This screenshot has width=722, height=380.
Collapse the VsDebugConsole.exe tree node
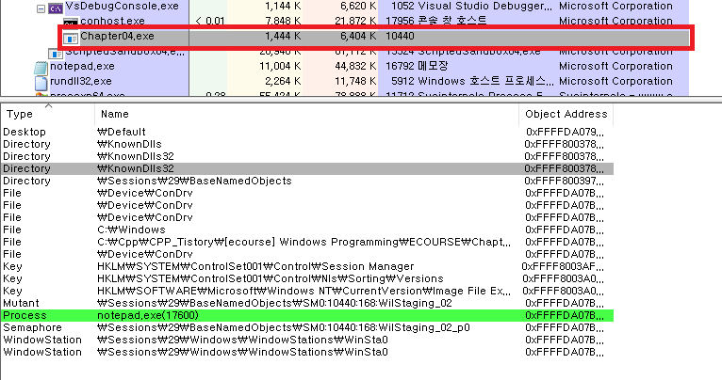[41, 8]
